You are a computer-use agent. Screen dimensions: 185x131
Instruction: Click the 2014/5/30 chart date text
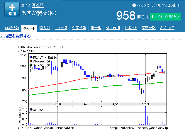click(26, 51)
